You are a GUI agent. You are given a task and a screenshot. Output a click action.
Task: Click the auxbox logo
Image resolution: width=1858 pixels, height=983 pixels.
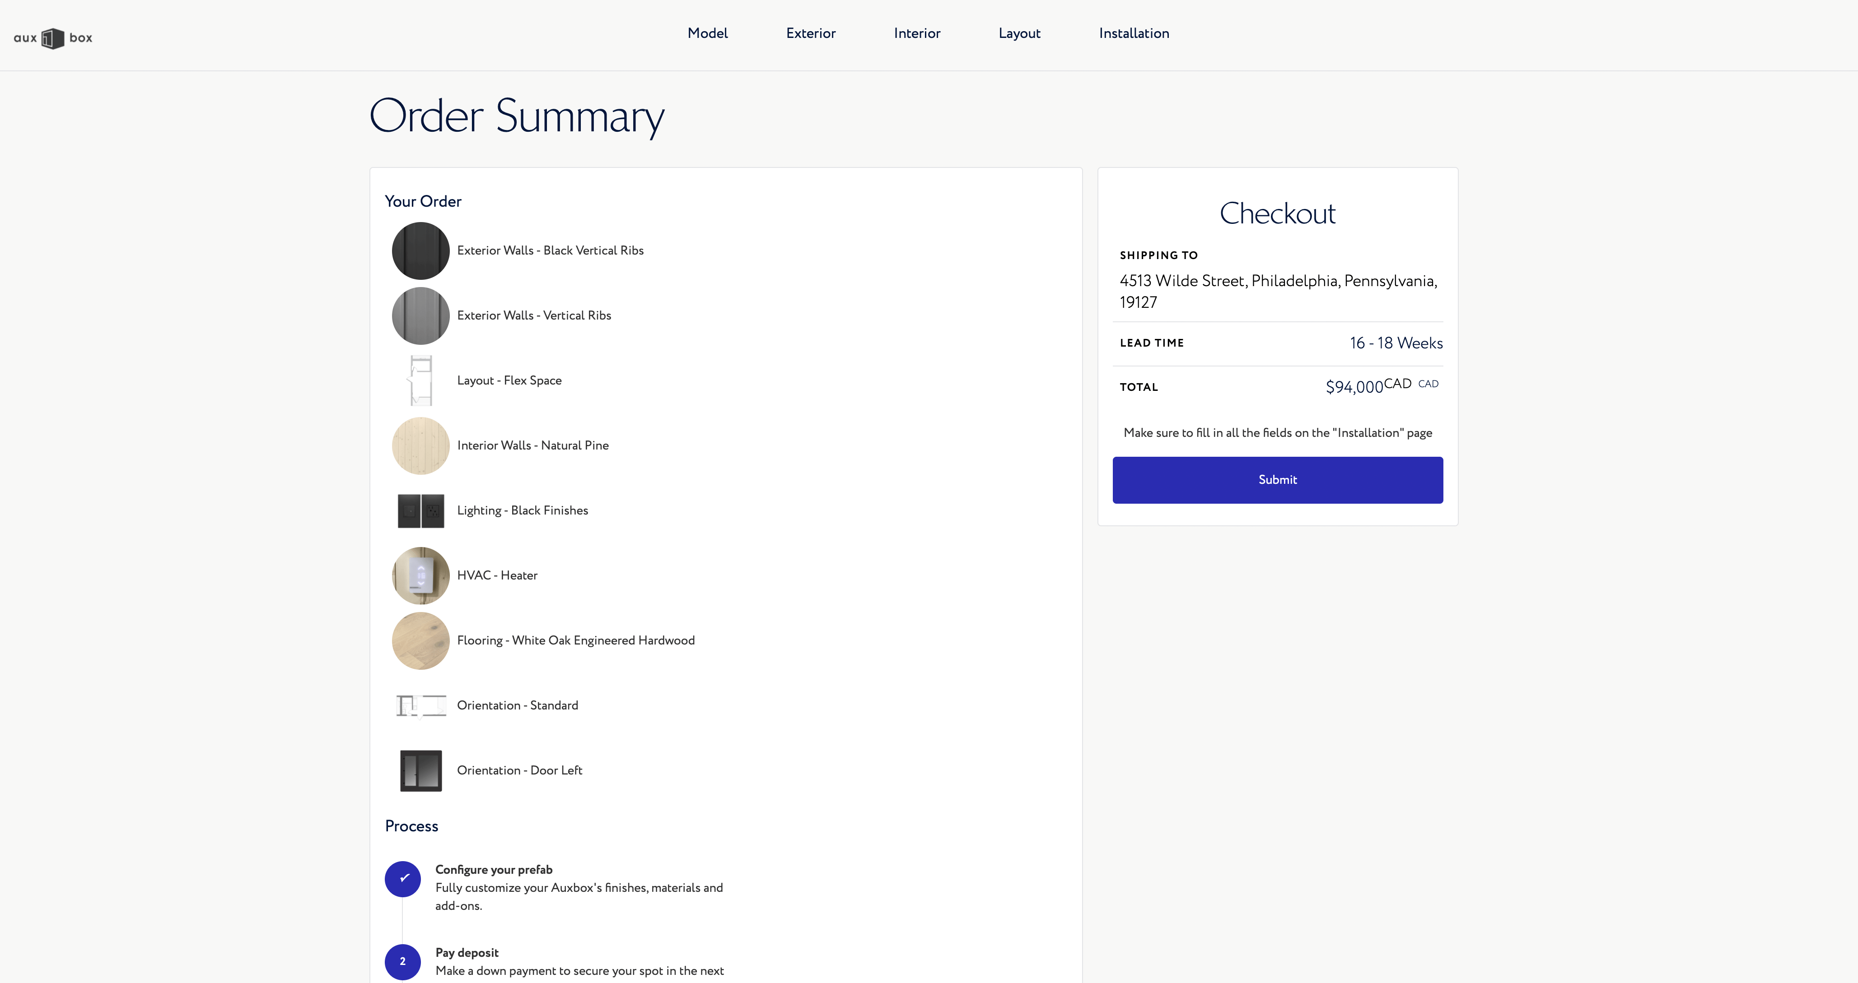53,38
